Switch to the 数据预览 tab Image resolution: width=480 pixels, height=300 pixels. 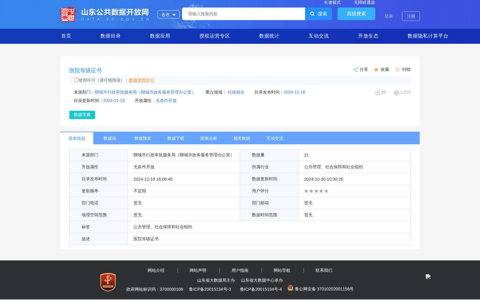click(x=143, y=138)
